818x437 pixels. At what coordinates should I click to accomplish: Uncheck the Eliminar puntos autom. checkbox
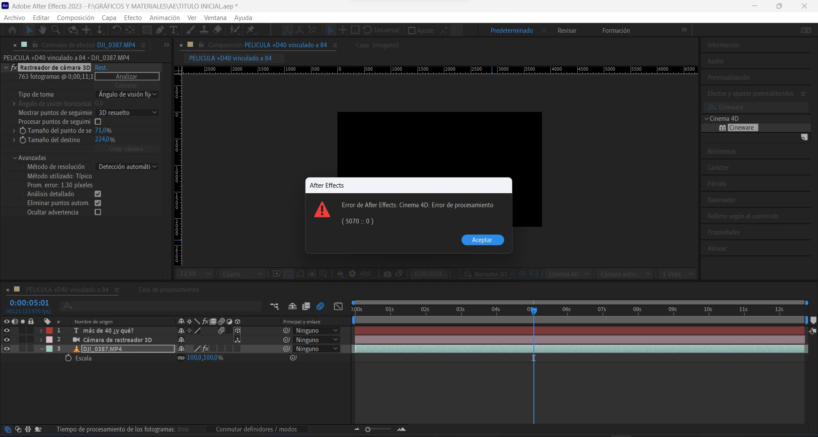[x=98, y=203]
